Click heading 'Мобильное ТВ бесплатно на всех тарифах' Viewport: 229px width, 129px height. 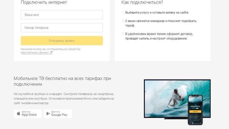point(62,81)
